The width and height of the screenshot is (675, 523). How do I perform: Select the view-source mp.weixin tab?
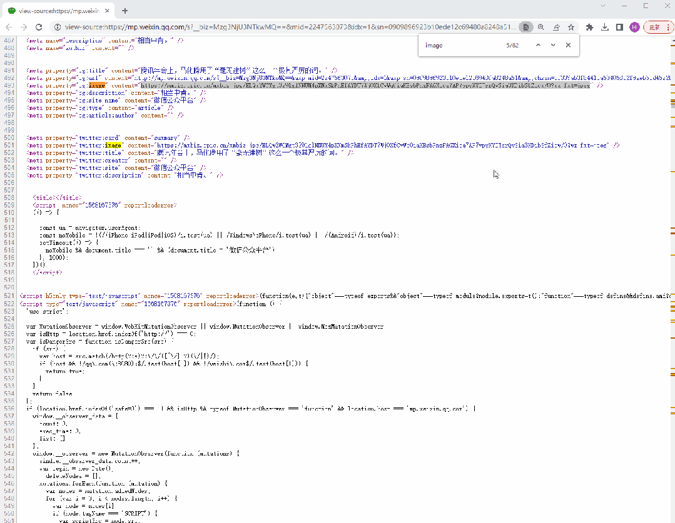(x=59, y=11)
